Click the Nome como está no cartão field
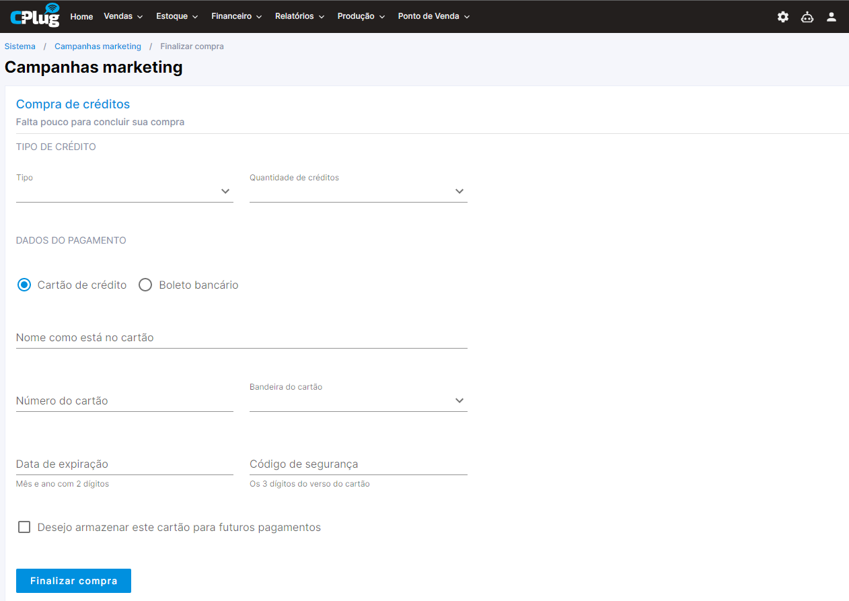Image resolution: width=849 pixels, height=601 pixels. pyautogui.click(x=242, y=338)
